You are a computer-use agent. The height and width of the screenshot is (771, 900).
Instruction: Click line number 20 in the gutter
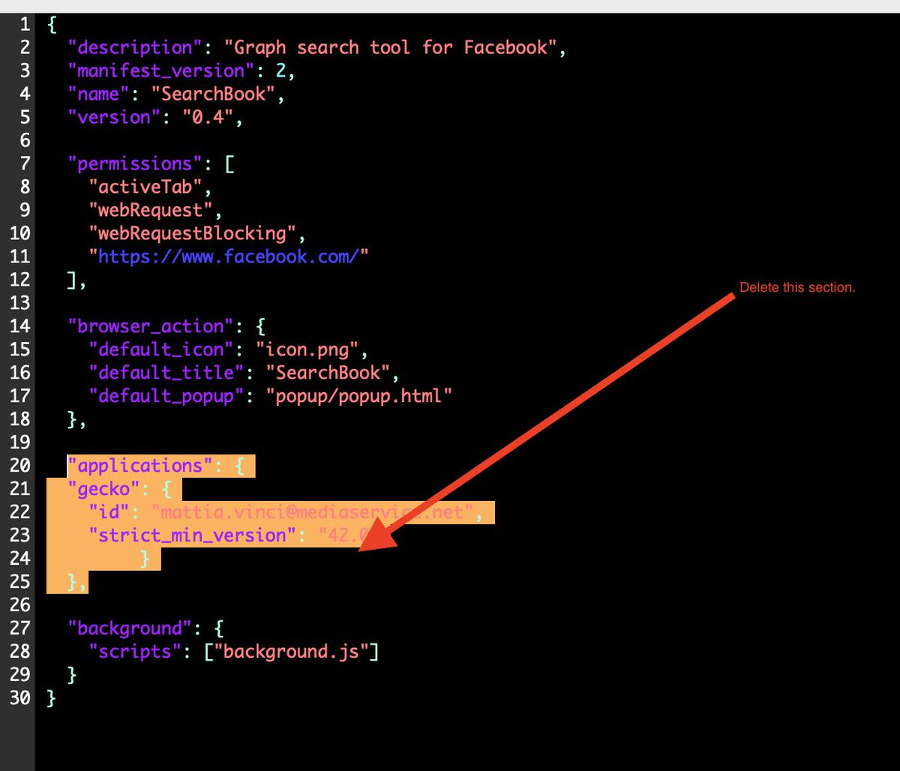(x=20, y=466)
